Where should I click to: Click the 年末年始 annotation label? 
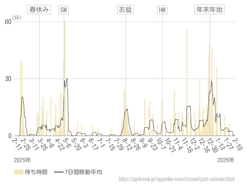(209, 10)
